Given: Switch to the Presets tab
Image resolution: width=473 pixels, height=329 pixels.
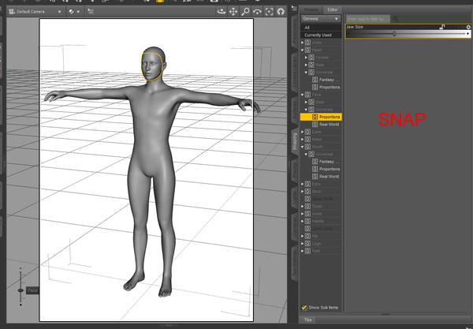Looking at the screenshot, I should [311, 8].
